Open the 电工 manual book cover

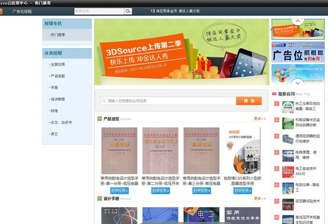pos(201,215)
